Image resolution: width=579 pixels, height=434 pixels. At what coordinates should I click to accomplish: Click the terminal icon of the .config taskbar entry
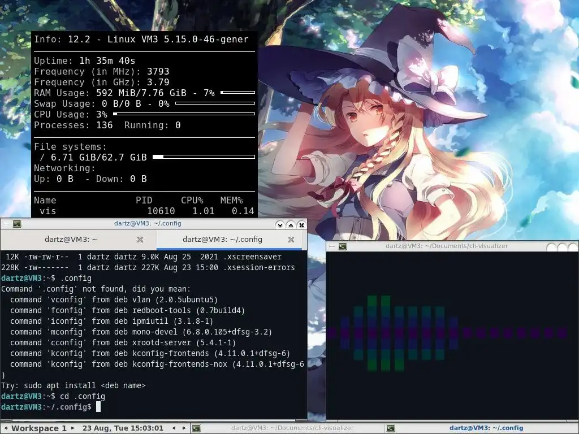click(391, 428)
